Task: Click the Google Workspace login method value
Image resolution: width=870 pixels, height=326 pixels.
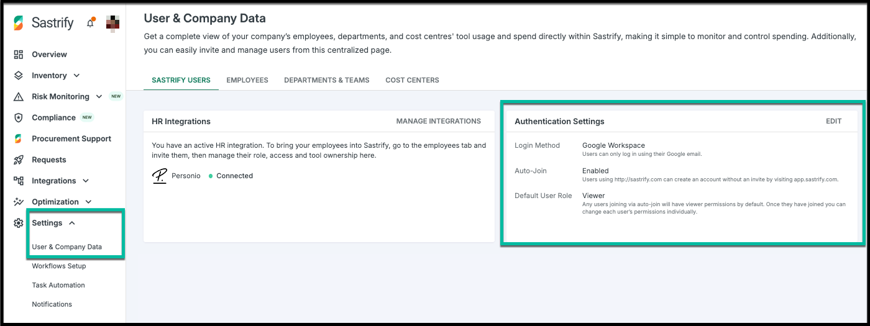Action: (x=613, y=146)
